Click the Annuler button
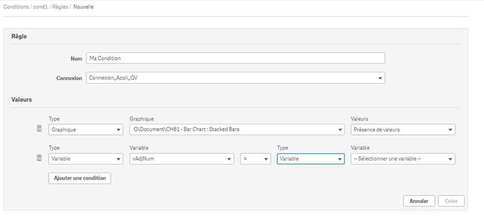Screen dimensions: 484x221 pyautogui.click(x=419, y=201)
